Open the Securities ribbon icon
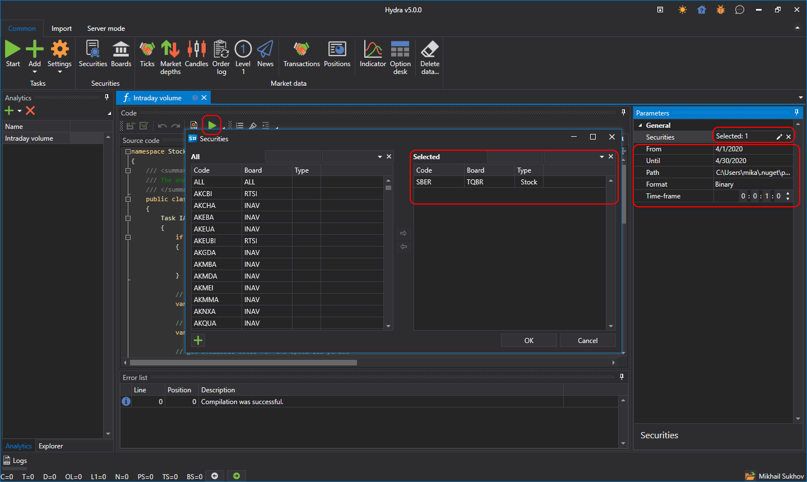The height and width of the screenshot is (482, 807). [93, 54]
